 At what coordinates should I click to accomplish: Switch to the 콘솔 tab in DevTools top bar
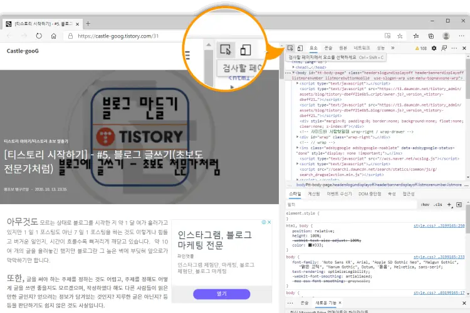click(x=328, y=48)
